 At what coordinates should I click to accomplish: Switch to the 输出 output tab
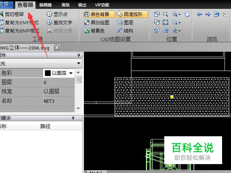[x=82, y=5]
